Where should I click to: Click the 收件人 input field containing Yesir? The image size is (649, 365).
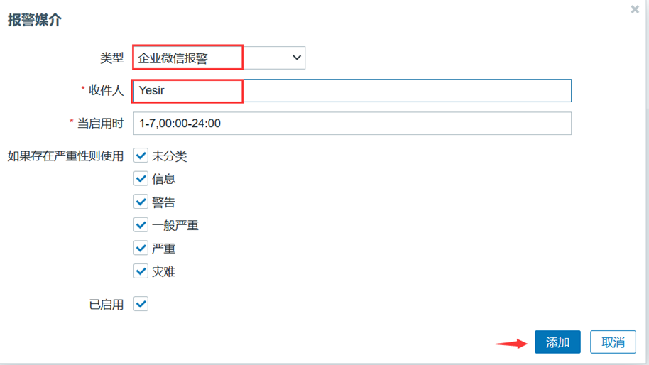352,90
